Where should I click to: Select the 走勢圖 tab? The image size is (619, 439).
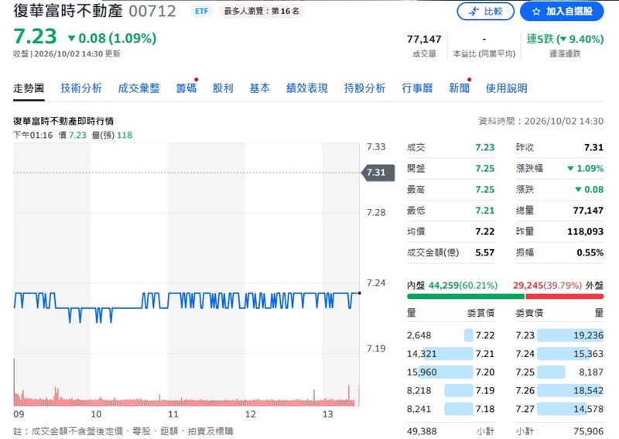click(29, 88)
